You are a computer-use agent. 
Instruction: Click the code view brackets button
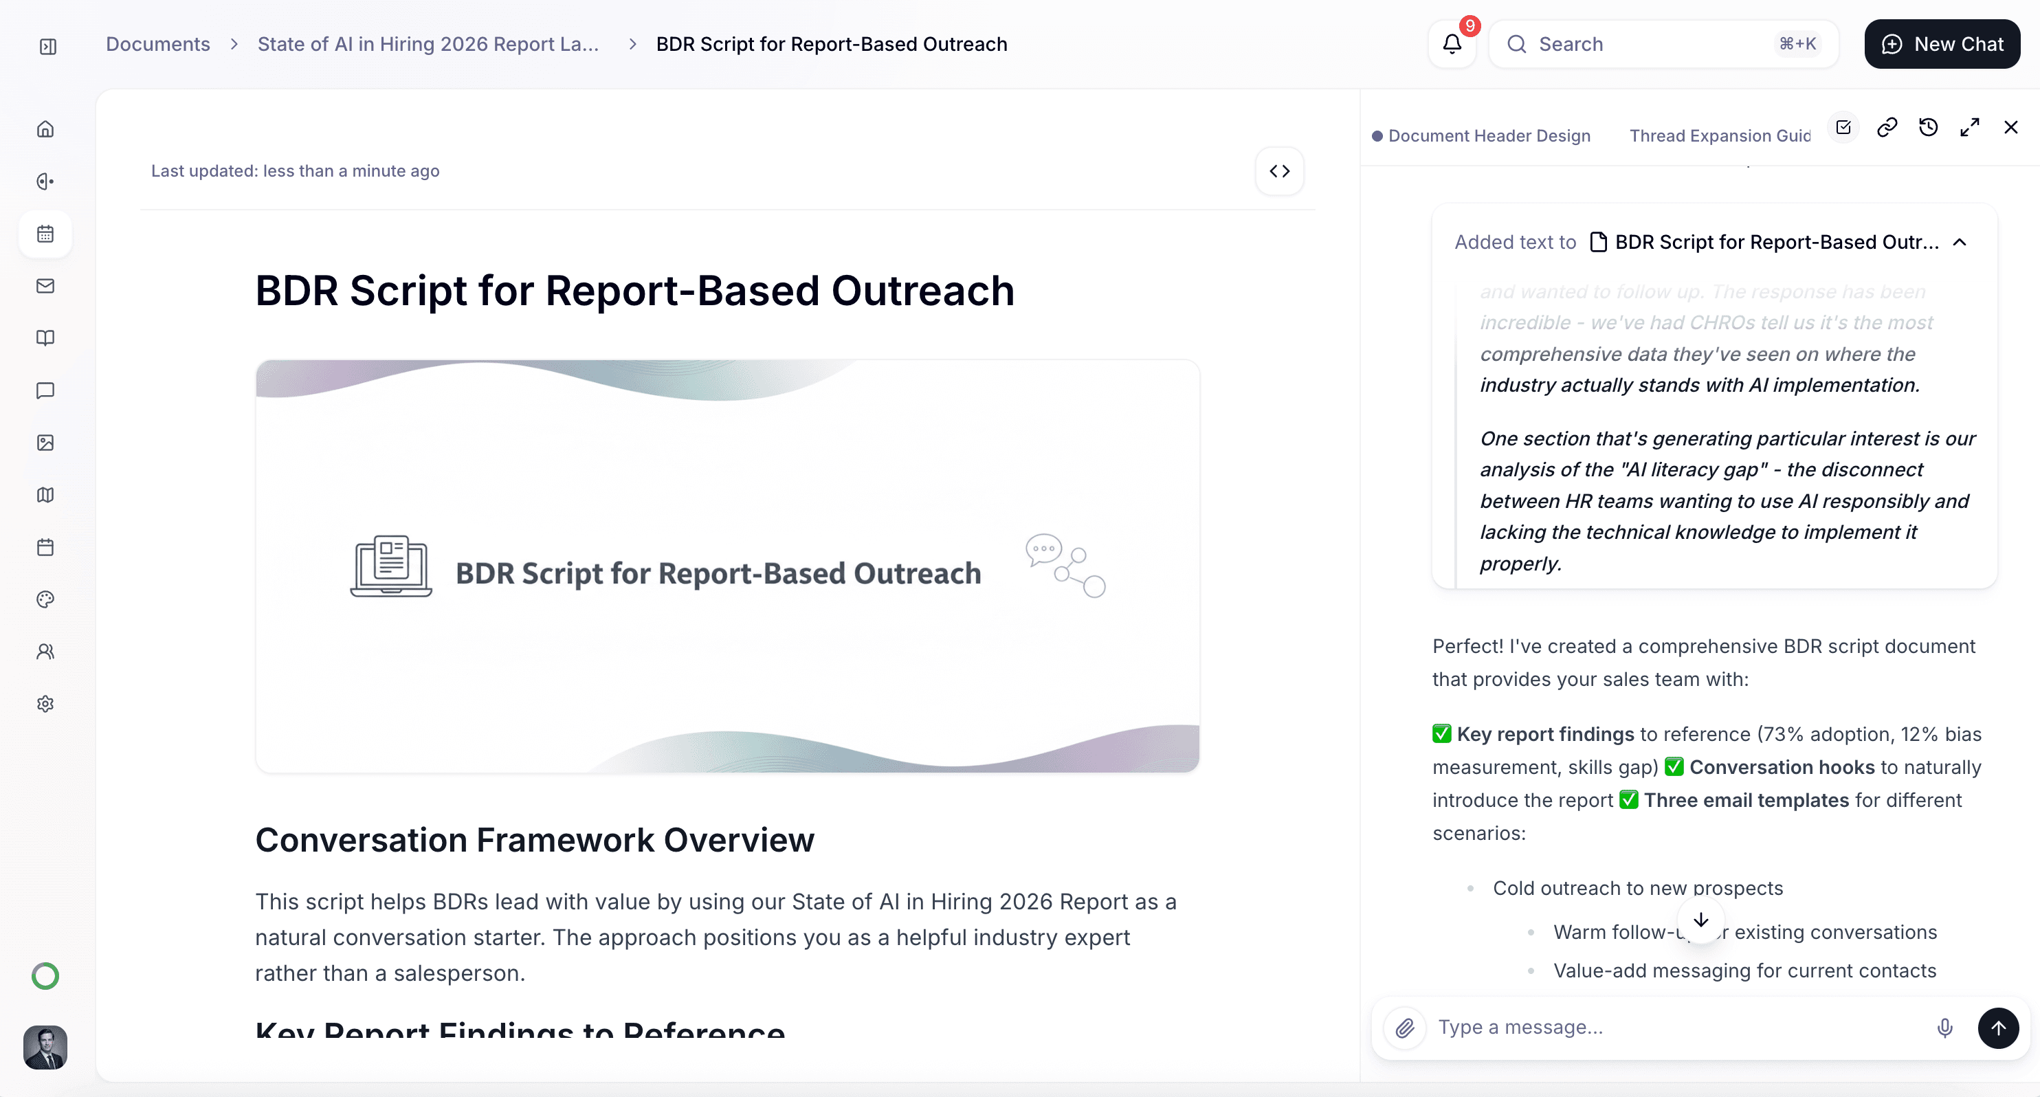[1279, 171]
